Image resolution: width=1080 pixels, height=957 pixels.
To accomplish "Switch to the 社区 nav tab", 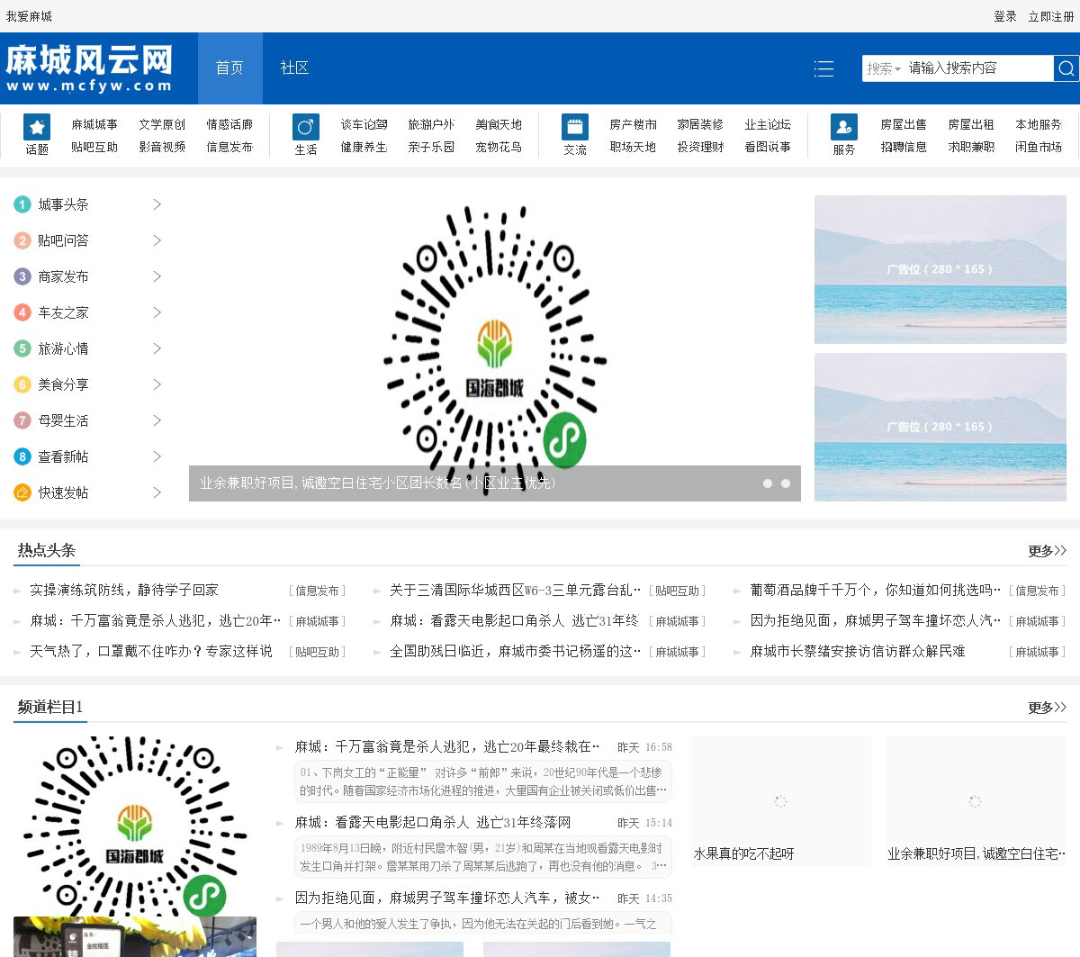I will (x=294, y=68).
